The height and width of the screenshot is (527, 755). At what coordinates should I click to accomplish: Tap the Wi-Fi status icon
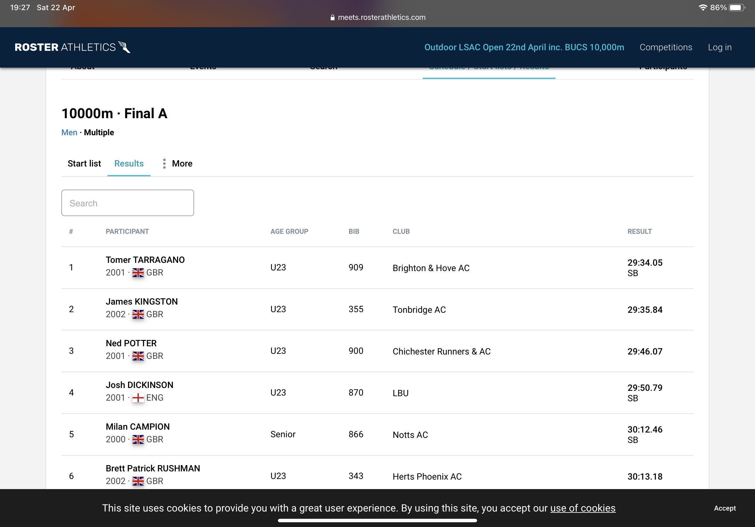pyautogui.click(x=703, y=8)
